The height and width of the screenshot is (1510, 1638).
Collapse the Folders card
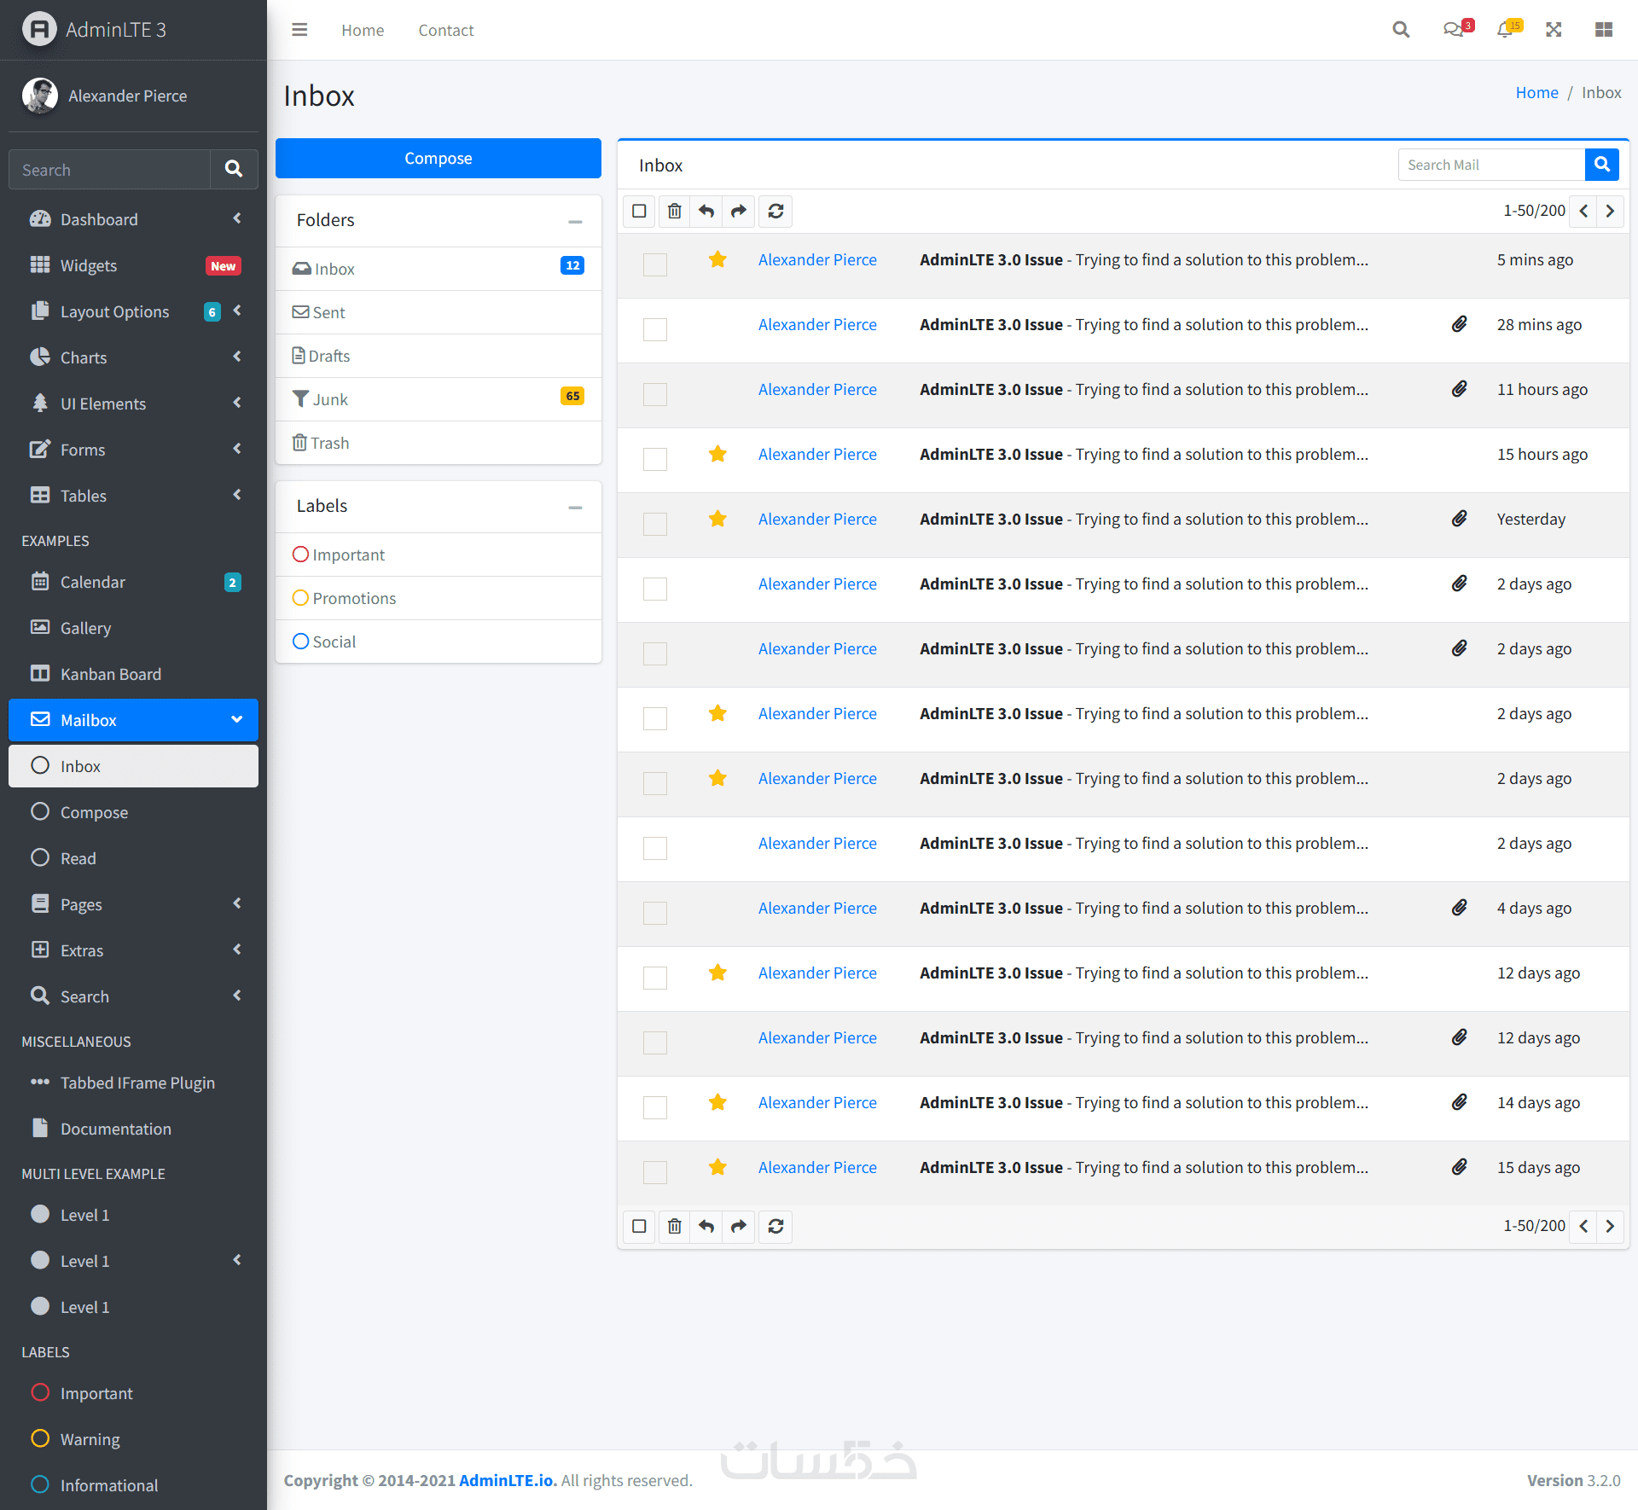575,221
